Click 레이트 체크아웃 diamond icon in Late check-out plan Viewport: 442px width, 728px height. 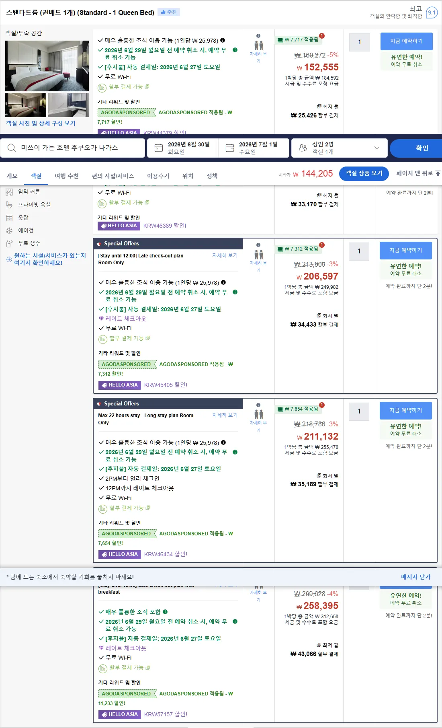click(101, 319)
